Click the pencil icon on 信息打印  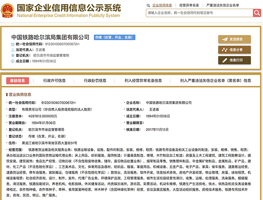(225, 60)
